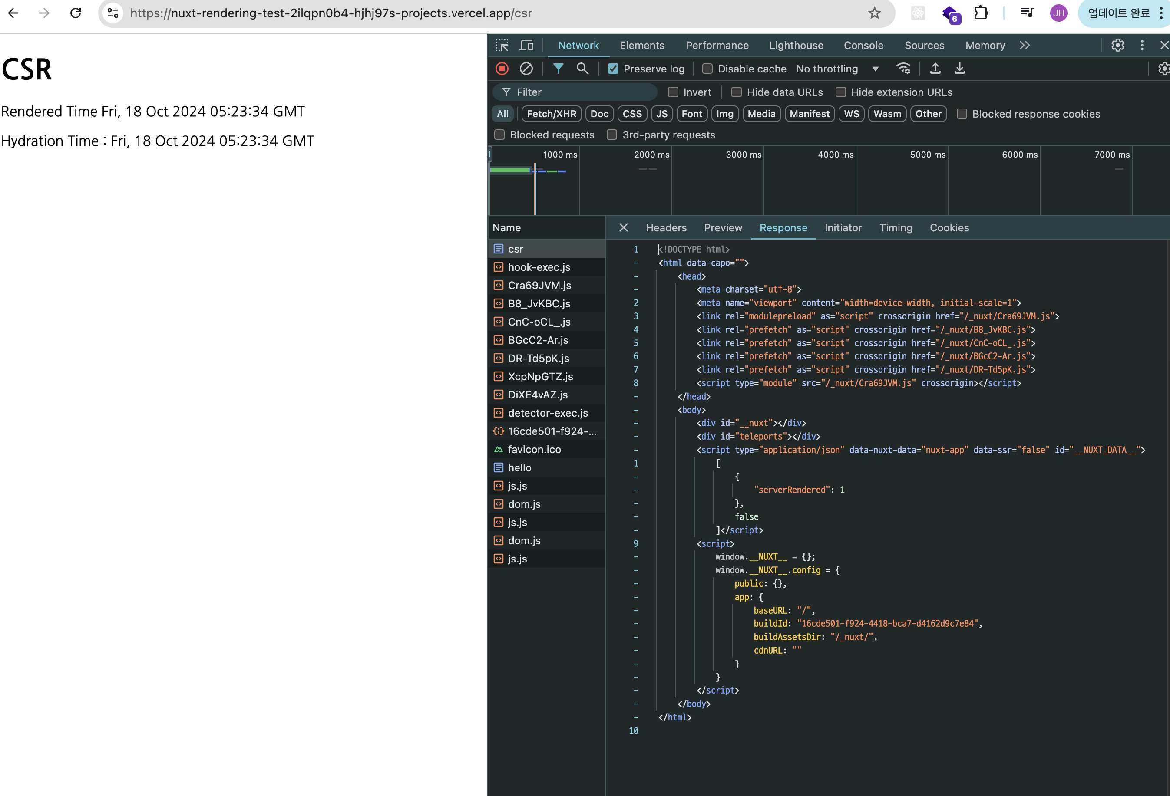Switch to the Console tab
1170x796 pixels.
863,45
